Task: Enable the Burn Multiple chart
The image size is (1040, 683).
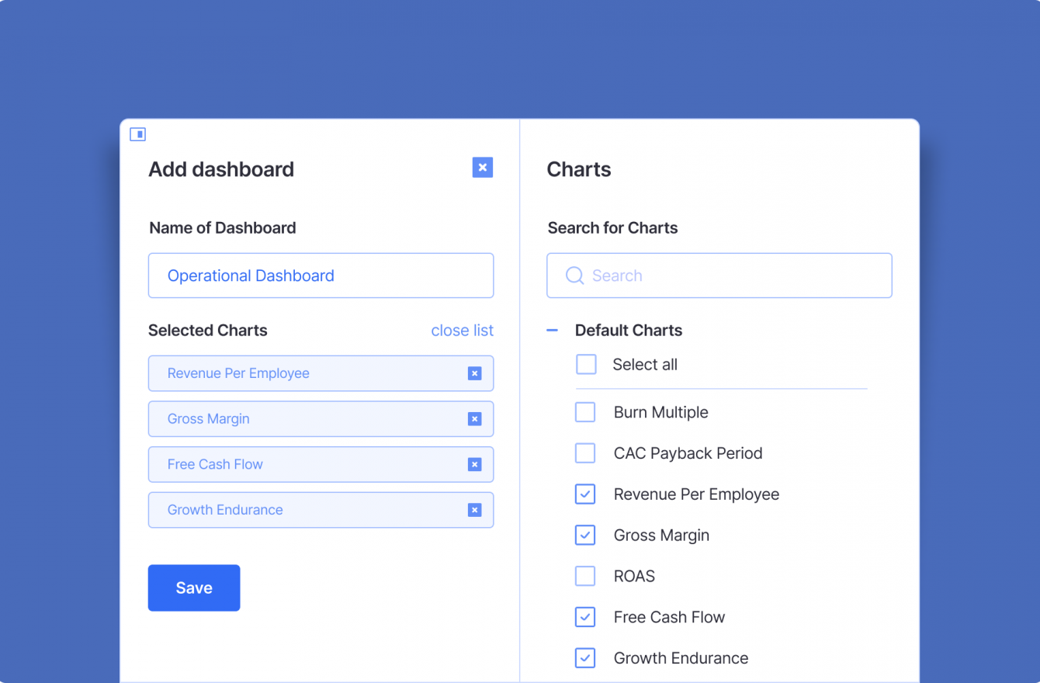Action: click(585, 412)
